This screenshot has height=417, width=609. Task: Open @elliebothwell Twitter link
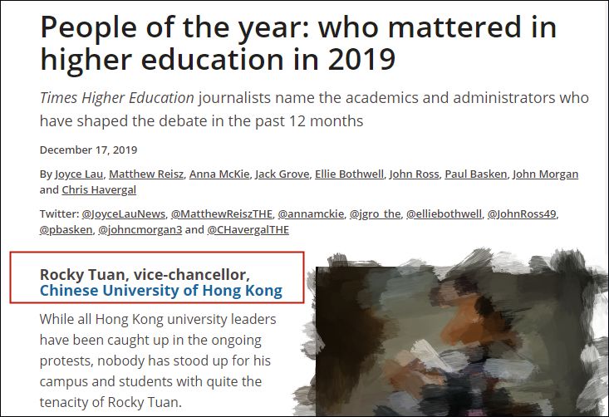(x=444, y=214)
